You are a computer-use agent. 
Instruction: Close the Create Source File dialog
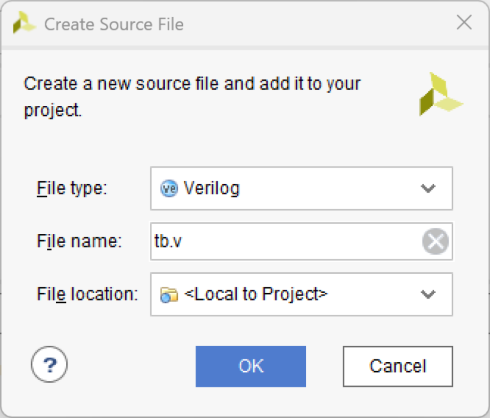(x=464, y=23)
